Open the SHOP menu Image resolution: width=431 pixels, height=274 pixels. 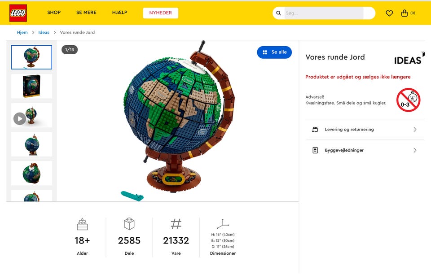pyautogui.click(x=54, y=13)
